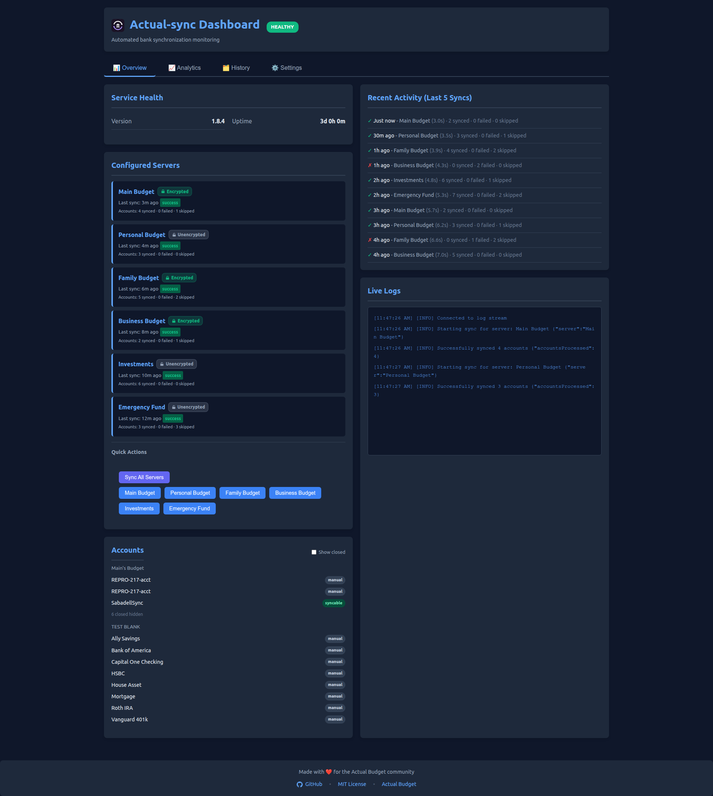Click the heart icon in the footer
713x796 pixels.
[x=329, y=772]
